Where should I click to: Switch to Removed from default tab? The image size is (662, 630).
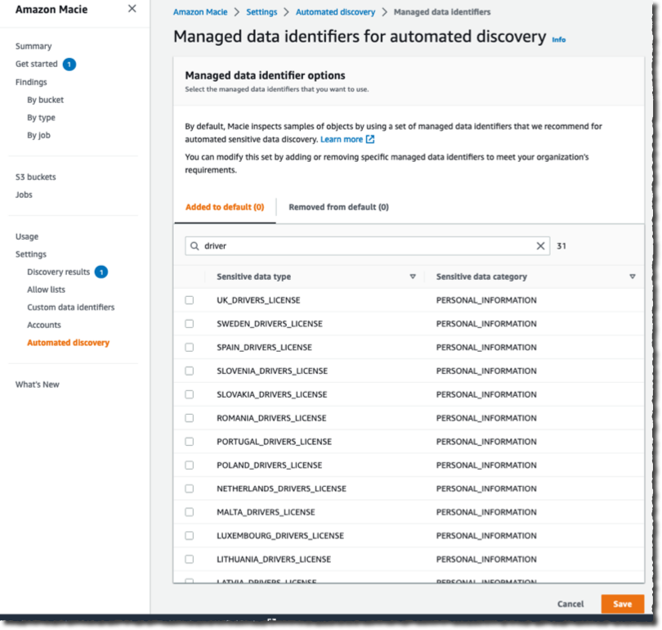(338, 207)
